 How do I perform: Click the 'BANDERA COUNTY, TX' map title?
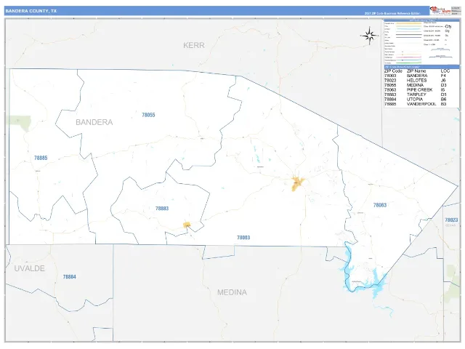(31, 11)
